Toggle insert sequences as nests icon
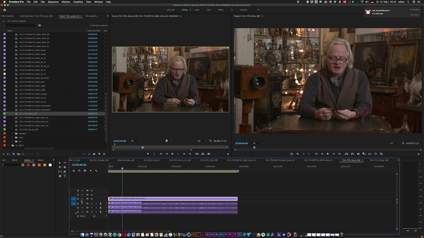Viewport: 424px width, 238px height. 74,171
